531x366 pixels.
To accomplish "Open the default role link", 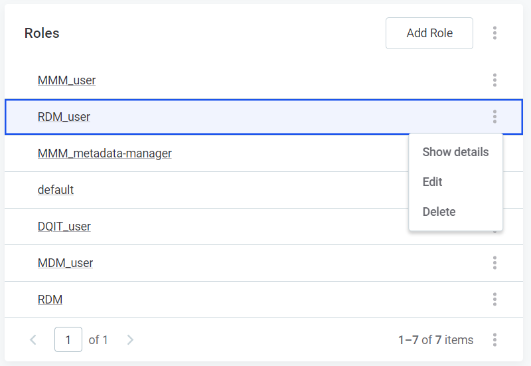I will [56, 190].
